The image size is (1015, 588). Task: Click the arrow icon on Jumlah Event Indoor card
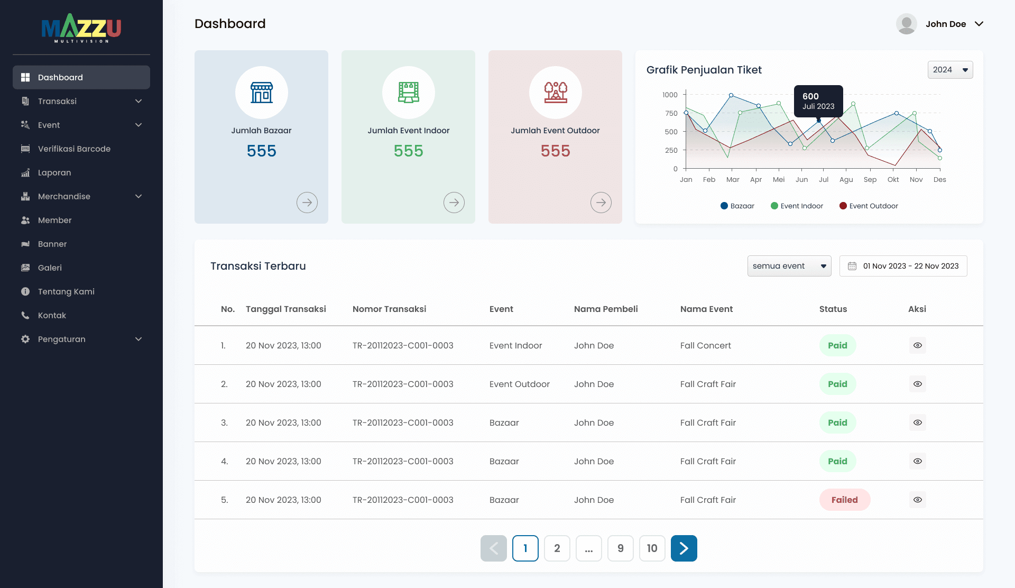pyautogui.click(x=454, y=203)
